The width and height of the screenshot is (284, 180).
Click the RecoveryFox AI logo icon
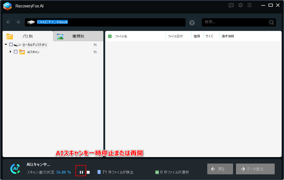[x=7, y=6]
